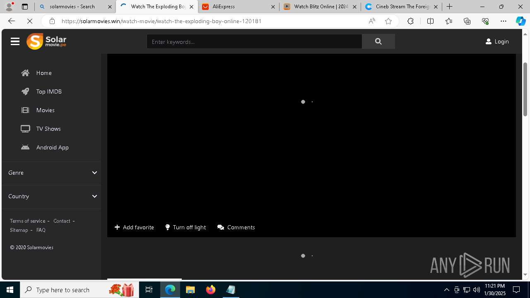The height and width of the screenshot is (298, 530).
Task: View site information lock icon
Action: pyautogui.click(x=52, y=21)
